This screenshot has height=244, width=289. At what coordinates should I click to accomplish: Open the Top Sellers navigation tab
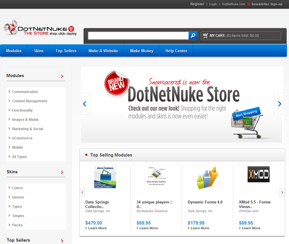click(x=66, y=51)
